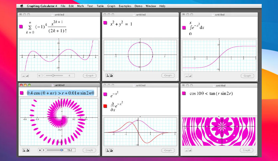This screenshot has width=278, height=161.
Task: Open the Text menu
Action: [x=90, y=6]
